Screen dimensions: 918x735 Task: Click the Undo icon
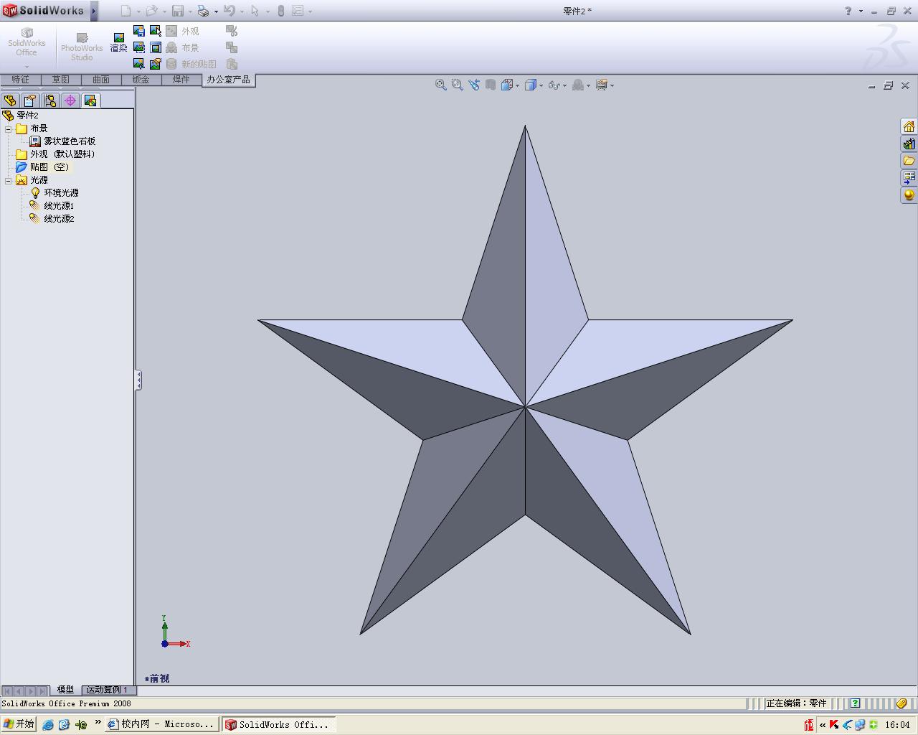(x=229, y=11)
